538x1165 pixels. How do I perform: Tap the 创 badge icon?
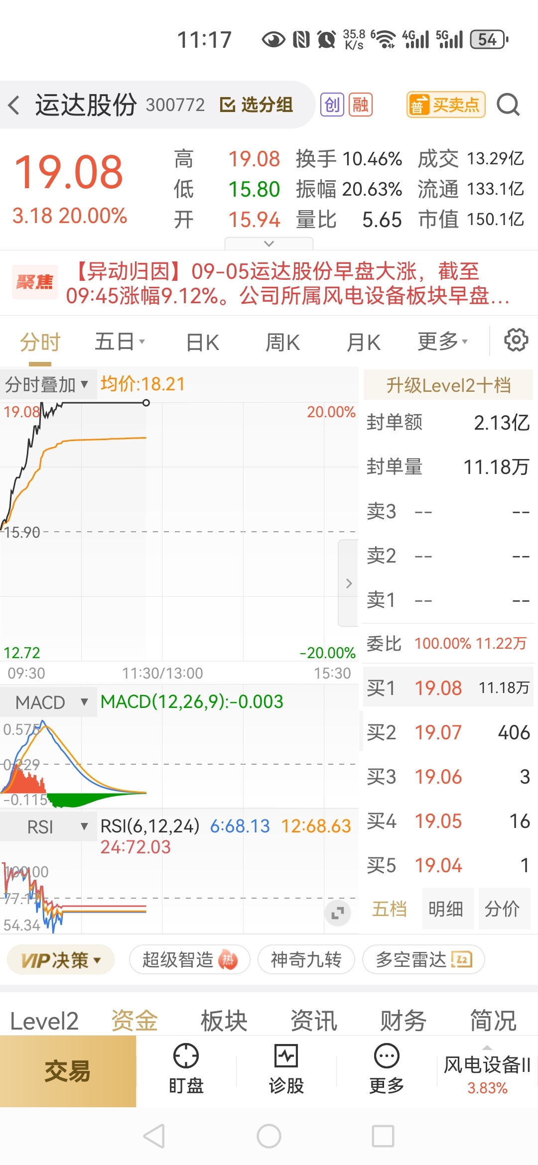pos(332,105)
